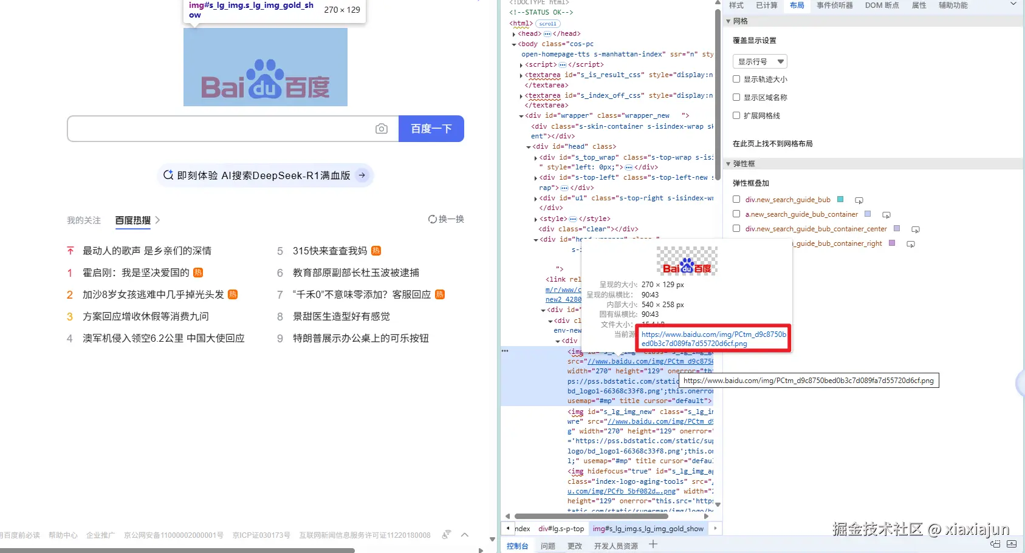
Task: Check the a.new_search_guide_bub_container overlay checkbox
Action: [x=736, y=214]
